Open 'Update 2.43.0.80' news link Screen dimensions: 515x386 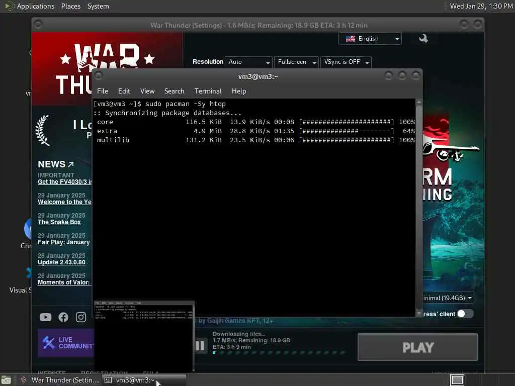click(61, 262)
